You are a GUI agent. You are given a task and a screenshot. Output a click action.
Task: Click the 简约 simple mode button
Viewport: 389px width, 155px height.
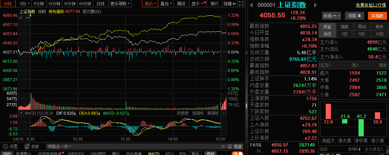pyautogui.click(x=215, y=4)
